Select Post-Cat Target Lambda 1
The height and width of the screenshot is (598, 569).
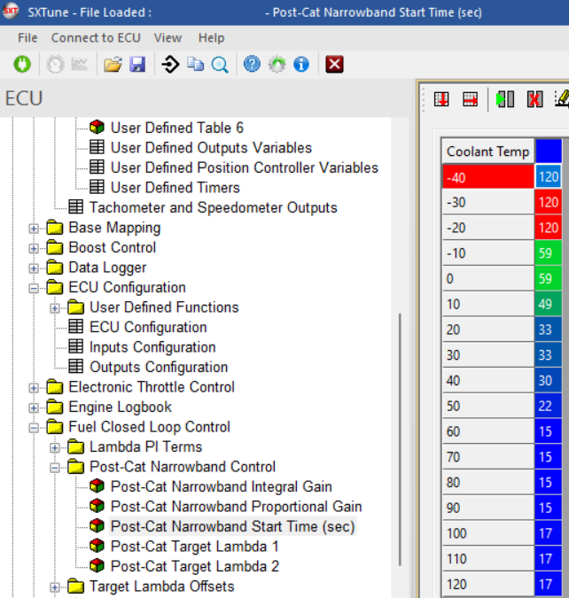pos(194,547)
